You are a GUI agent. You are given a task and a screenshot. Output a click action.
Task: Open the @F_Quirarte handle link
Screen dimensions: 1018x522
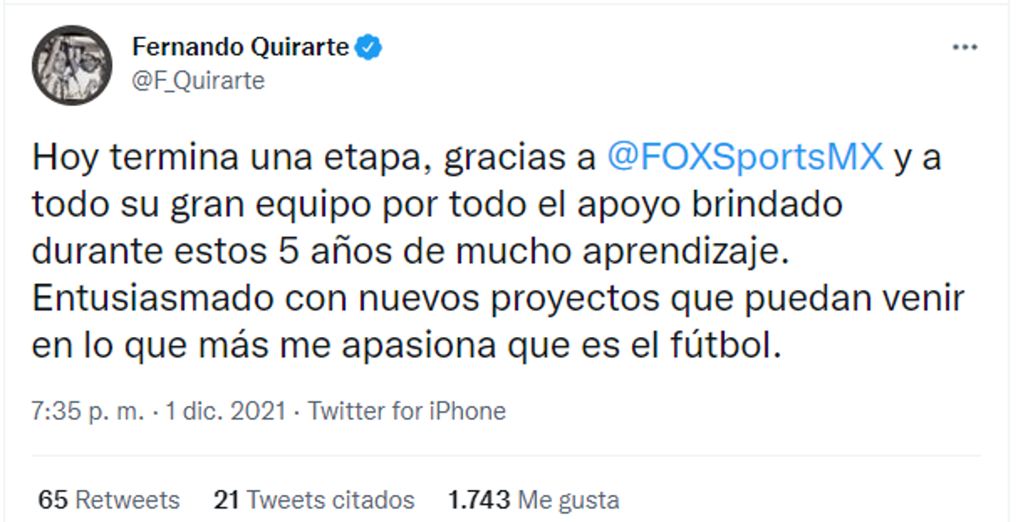(x=199, y=81)
